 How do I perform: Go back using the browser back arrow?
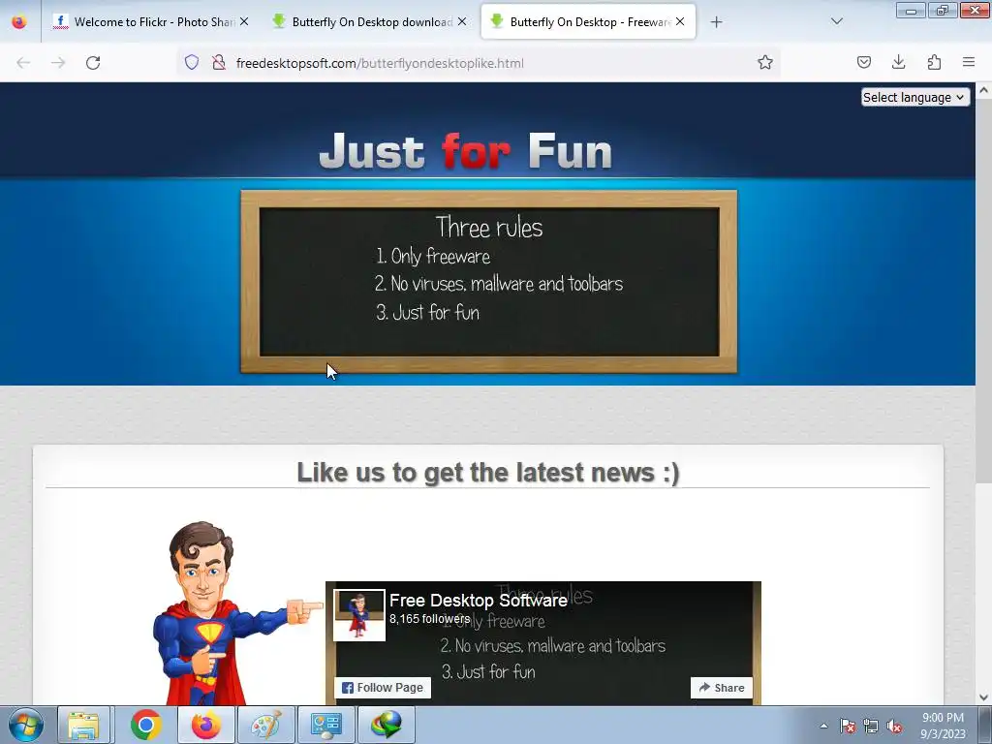pos(23,63)
